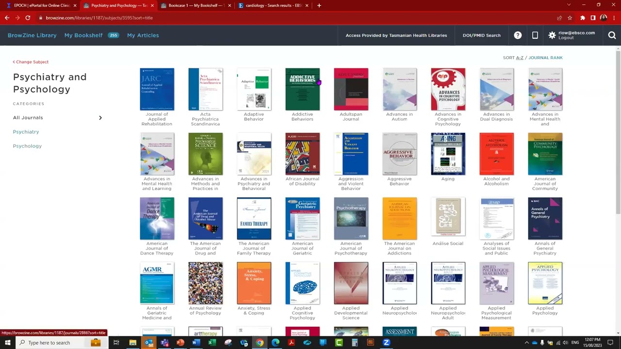The width and height of the screenshot is (621, 349).
Task: Open Zoom from the taskbar
Action: tap(386, 343)
